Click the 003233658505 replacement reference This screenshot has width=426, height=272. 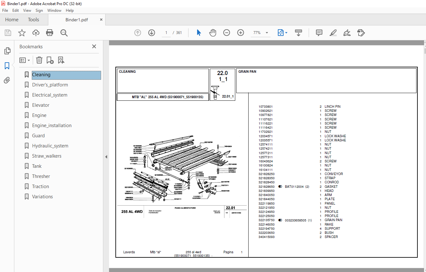click(295, 220)
